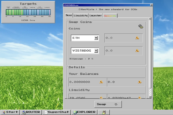Open the ETH coin selector box
This screenshot has height=115, width=173.
[x=85, y=38]
